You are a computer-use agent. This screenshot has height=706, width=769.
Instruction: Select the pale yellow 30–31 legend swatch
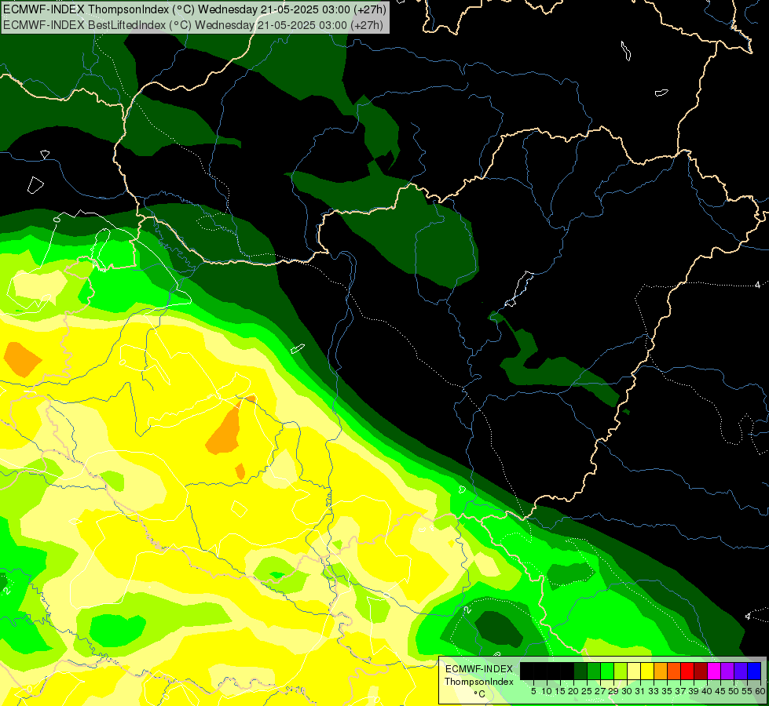point(634,671)
